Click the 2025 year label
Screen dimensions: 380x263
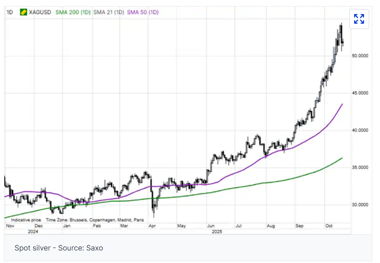216,232
